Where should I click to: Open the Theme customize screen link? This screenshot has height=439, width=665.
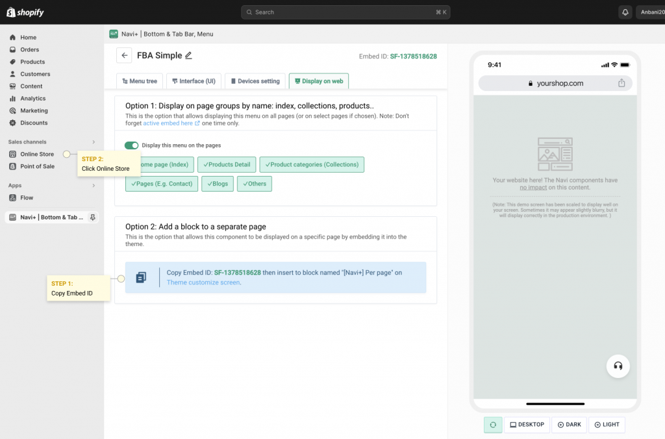tap(203, 282)
